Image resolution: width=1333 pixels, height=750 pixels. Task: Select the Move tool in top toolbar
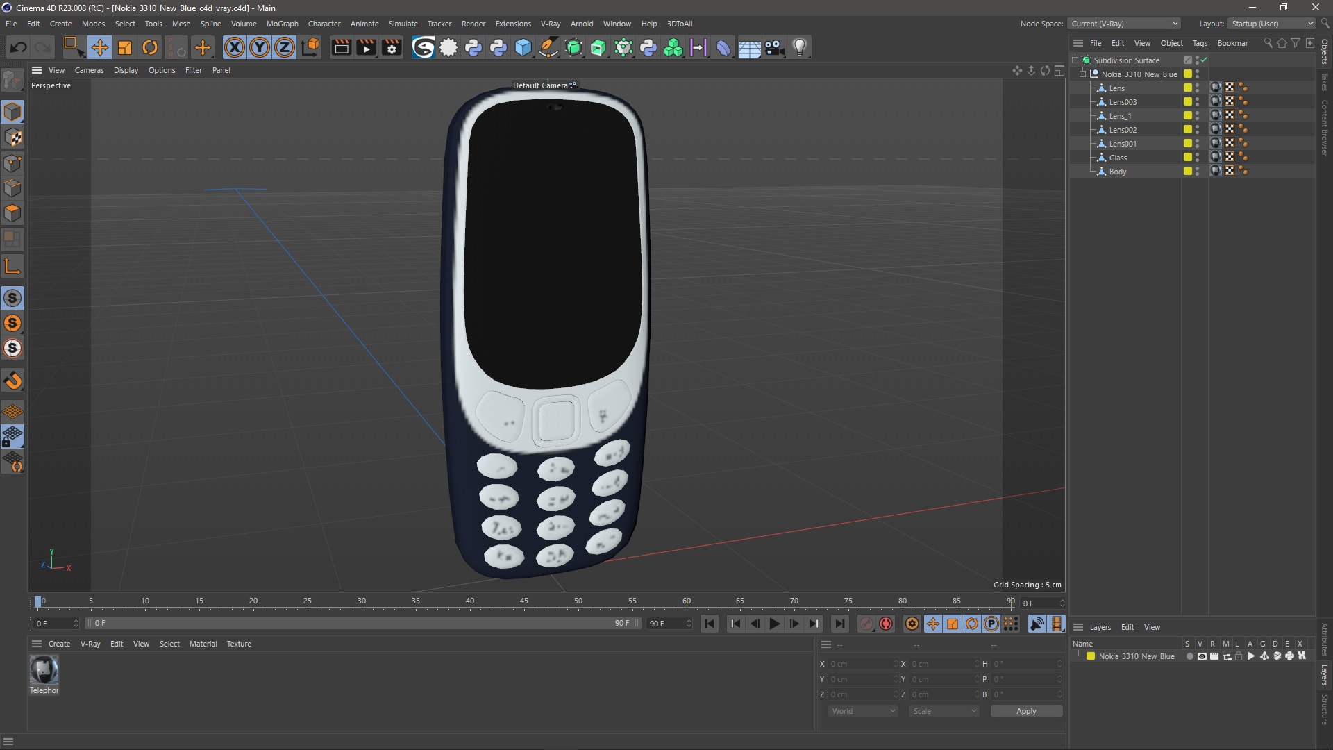[99, 47]
